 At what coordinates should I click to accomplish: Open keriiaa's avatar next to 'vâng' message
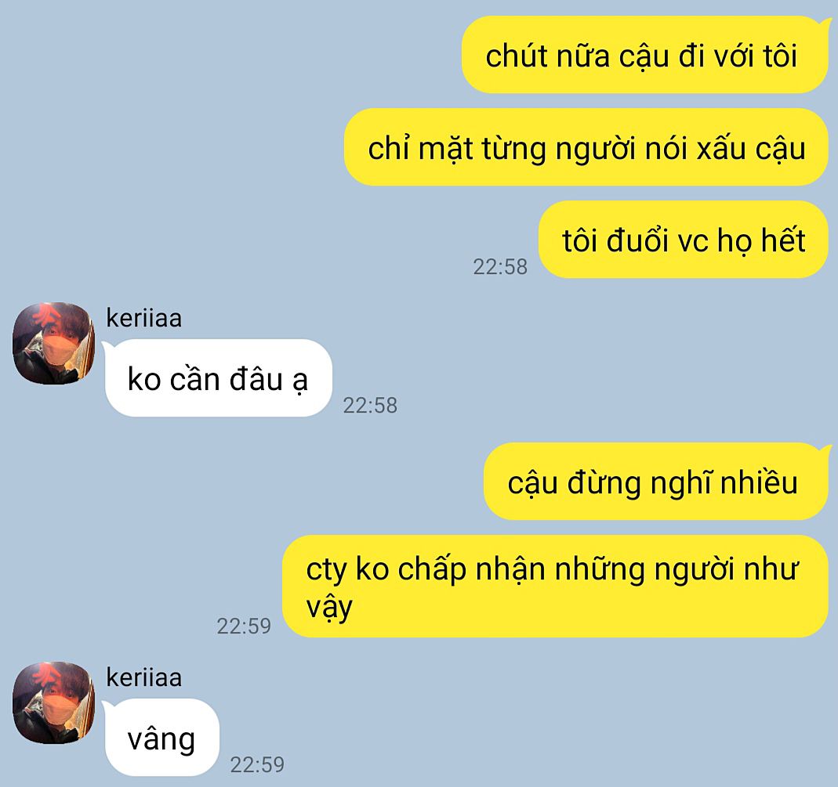pyautogui.click(x=53, y=702)
